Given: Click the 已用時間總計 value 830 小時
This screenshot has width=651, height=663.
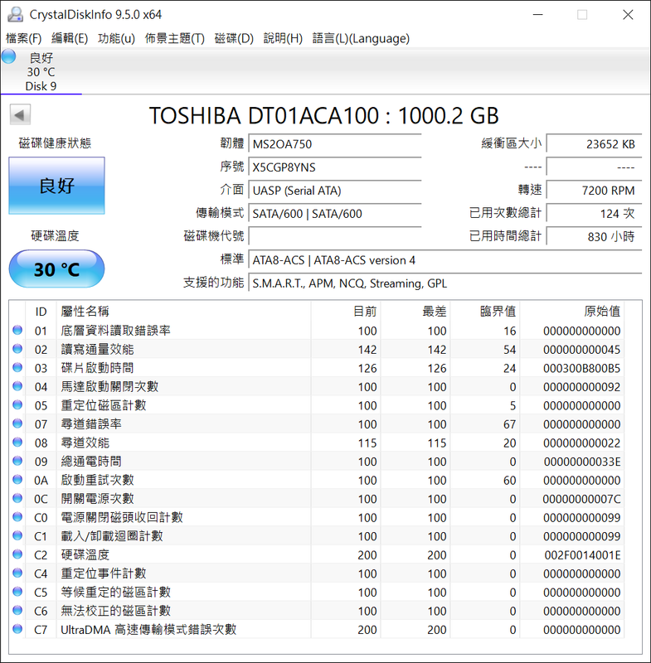Looking at the screenshot, I should tap(594, 236).
